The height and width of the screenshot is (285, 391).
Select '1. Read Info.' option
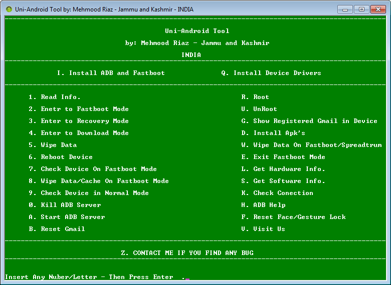[54, 96]
